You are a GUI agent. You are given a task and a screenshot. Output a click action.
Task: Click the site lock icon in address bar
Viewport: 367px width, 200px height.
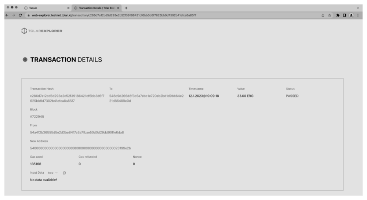click(x=29, y=15)
